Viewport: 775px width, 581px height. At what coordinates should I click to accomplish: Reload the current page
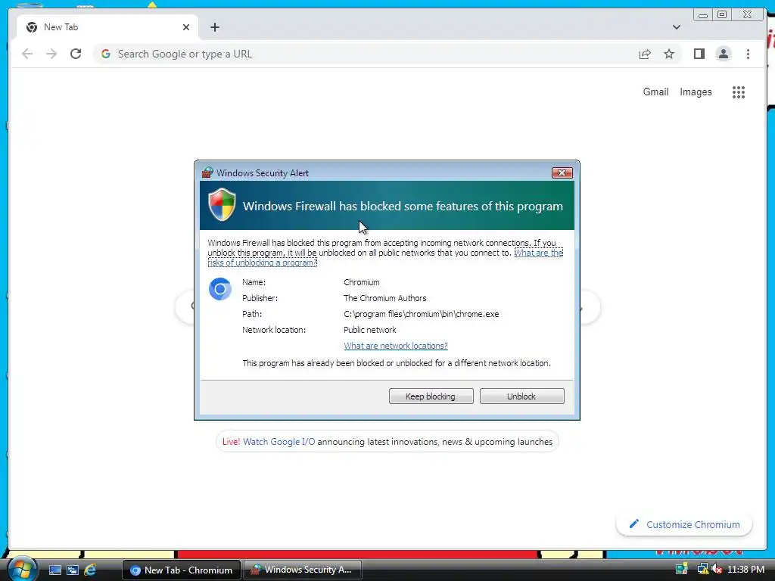[76, 54]
